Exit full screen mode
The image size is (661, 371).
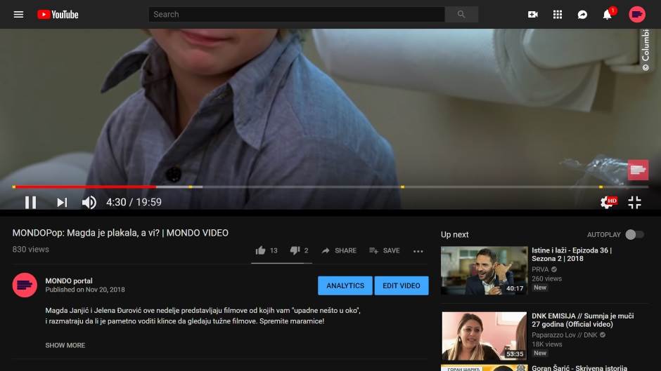[x=634, y=202]
